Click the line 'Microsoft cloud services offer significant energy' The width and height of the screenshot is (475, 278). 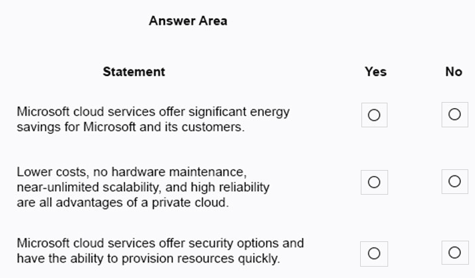(153, 111)
